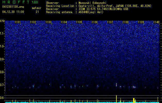Select the word meteor above the count
The width and height of the screenshot is (162, 103).
tap(37, 8)
